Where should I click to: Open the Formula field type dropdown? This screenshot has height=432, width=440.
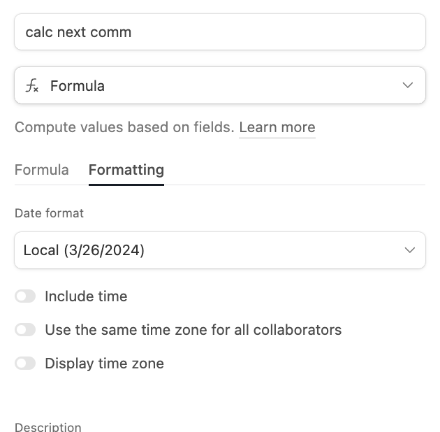tap(220, 85)
